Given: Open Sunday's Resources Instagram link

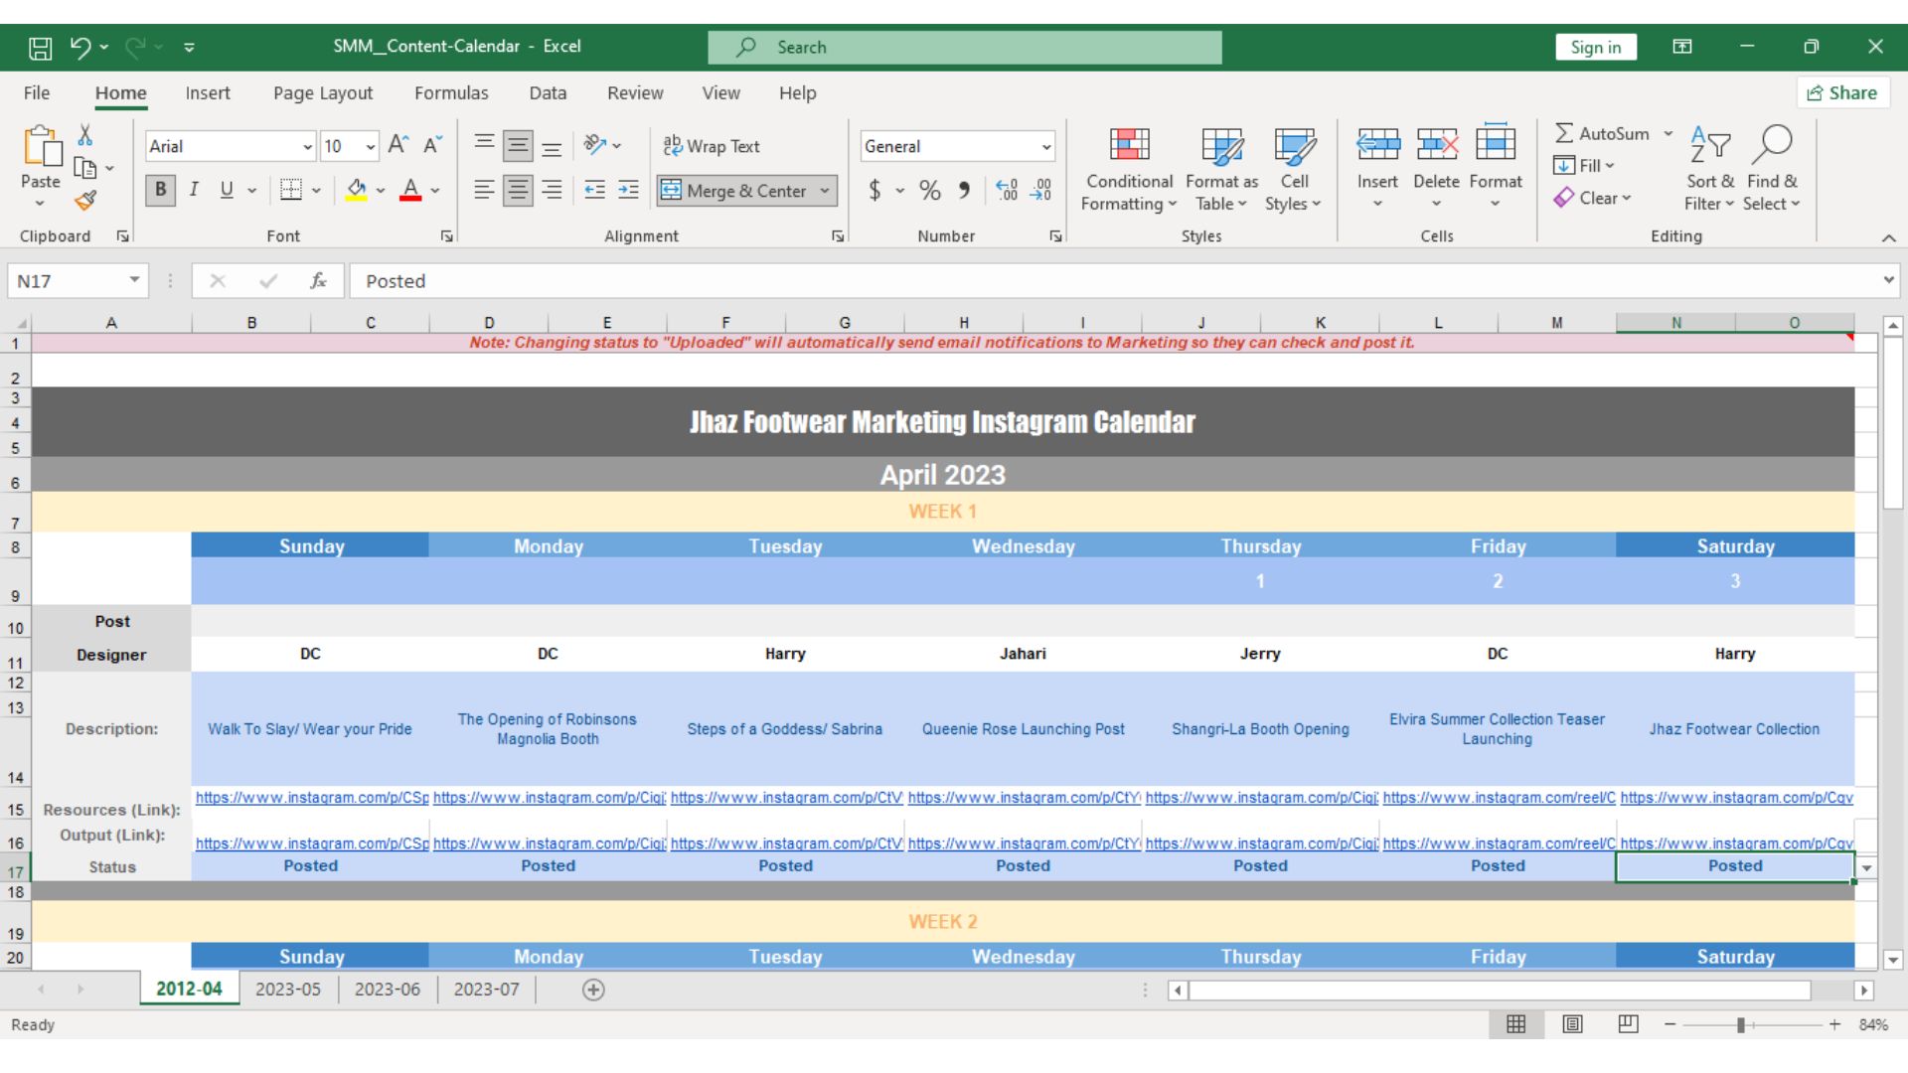Looking at the screenshot, I should click(x=312, y=797).
